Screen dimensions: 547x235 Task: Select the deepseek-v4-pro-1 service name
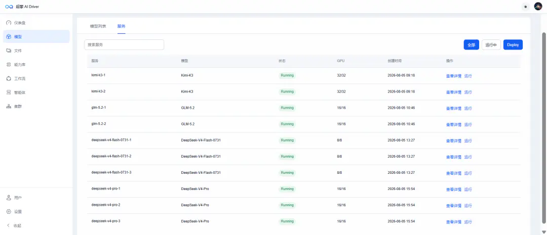(106, 189)
